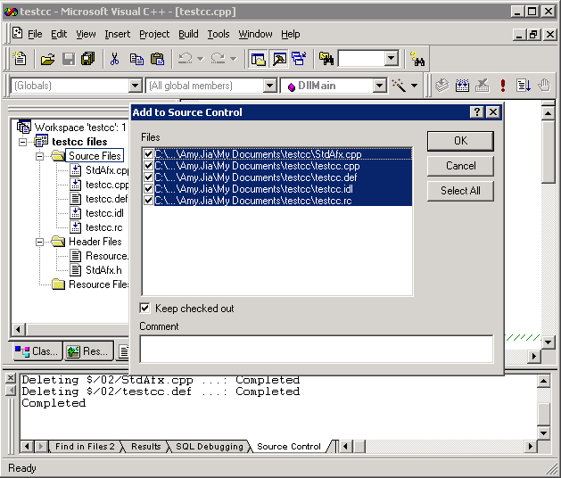Viewport: 561px width, 478px height.
Task: Click the Cut scissors icon
Action: point(114,59)
